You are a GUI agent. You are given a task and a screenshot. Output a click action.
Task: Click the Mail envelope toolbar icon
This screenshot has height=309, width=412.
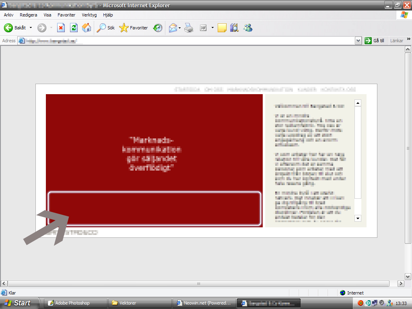tap(173, 28)
